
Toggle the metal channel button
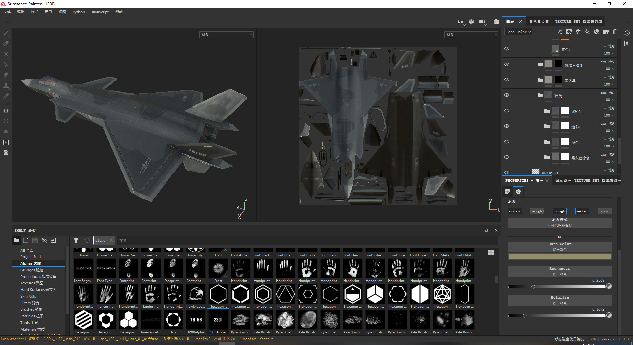582,211
